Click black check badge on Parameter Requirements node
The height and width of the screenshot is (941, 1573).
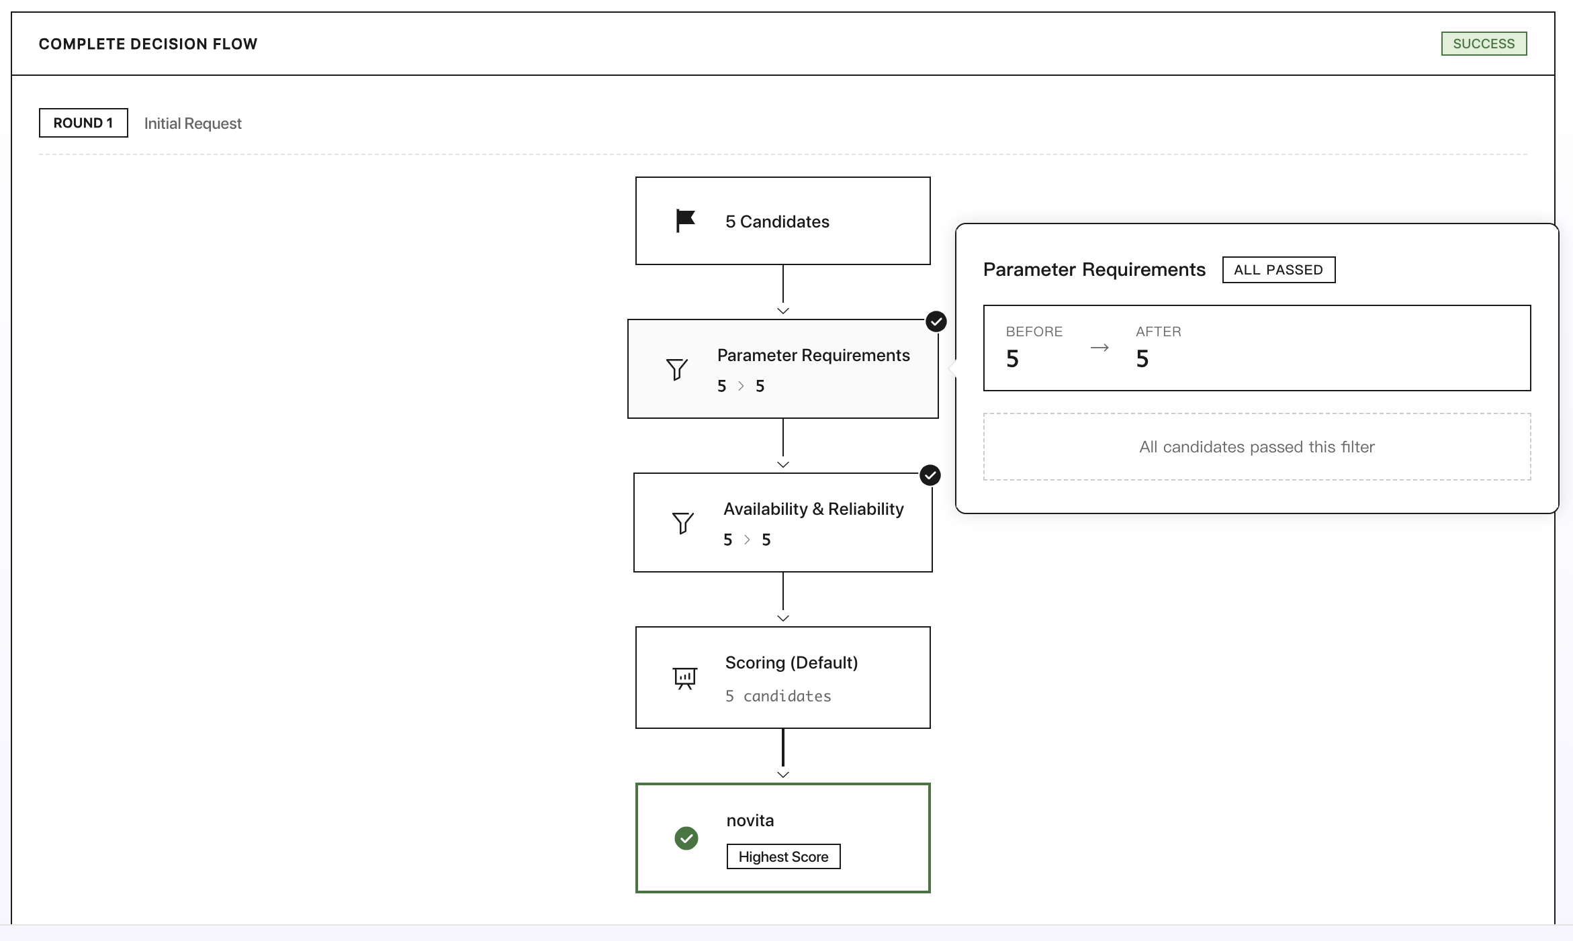point(936,322)
